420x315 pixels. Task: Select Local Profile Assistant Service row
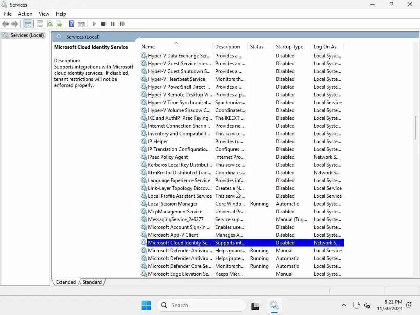[x=242, y=196]
